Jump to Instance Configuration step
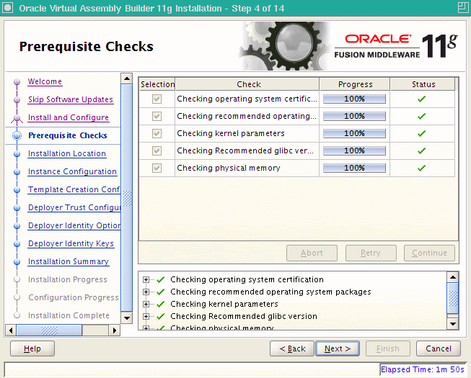The width and height of the screenshot is (471, 378). pos(72,171)
